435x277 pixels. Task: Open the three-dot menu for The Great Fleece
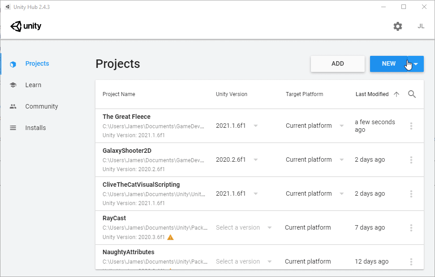[411, 126]
